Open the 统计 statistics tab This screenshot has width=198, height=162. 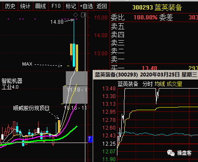click(25, 6)
